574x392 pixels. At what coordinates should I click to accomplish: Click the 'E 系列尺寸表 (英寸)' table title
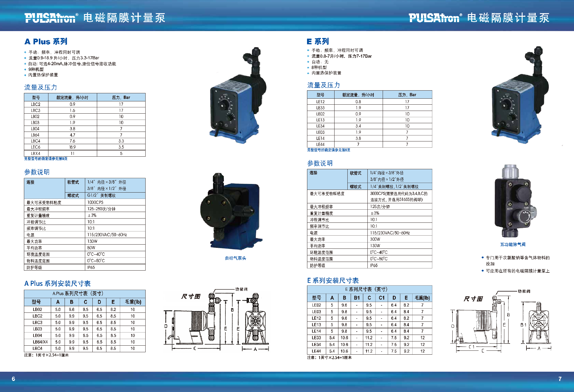(366, 289)
